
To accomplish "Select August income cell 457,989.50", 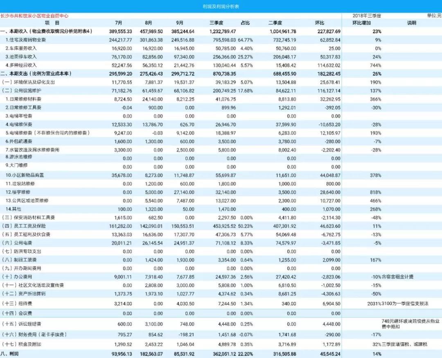I will pos(151,31).
